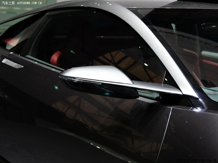The image size is (218, 163).
Task: Click the door-to-fender panel seam
Action: pyautogui.click(x=164, y=133)
